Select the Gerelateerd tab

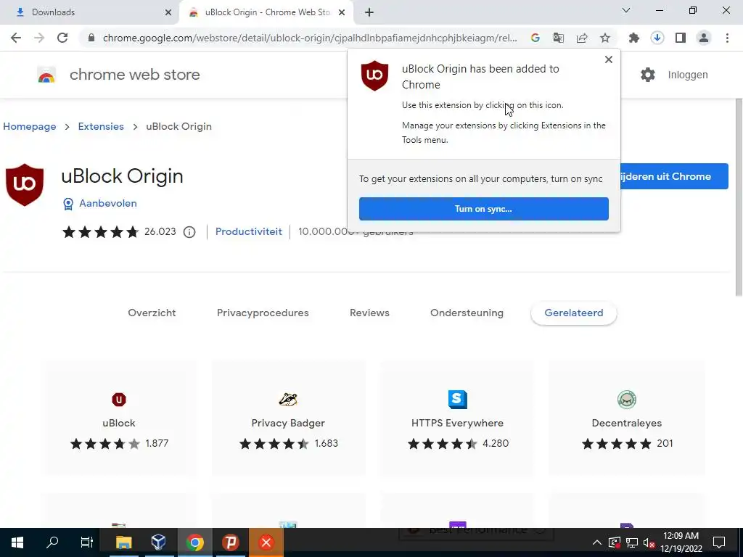574,313
